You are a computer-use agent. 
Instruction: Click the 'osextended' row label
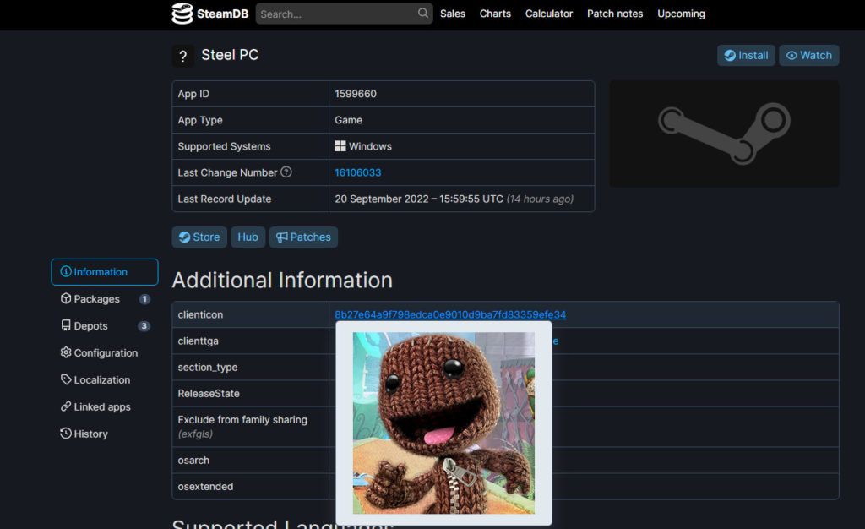pyautogui.click(x=205, y=487)
